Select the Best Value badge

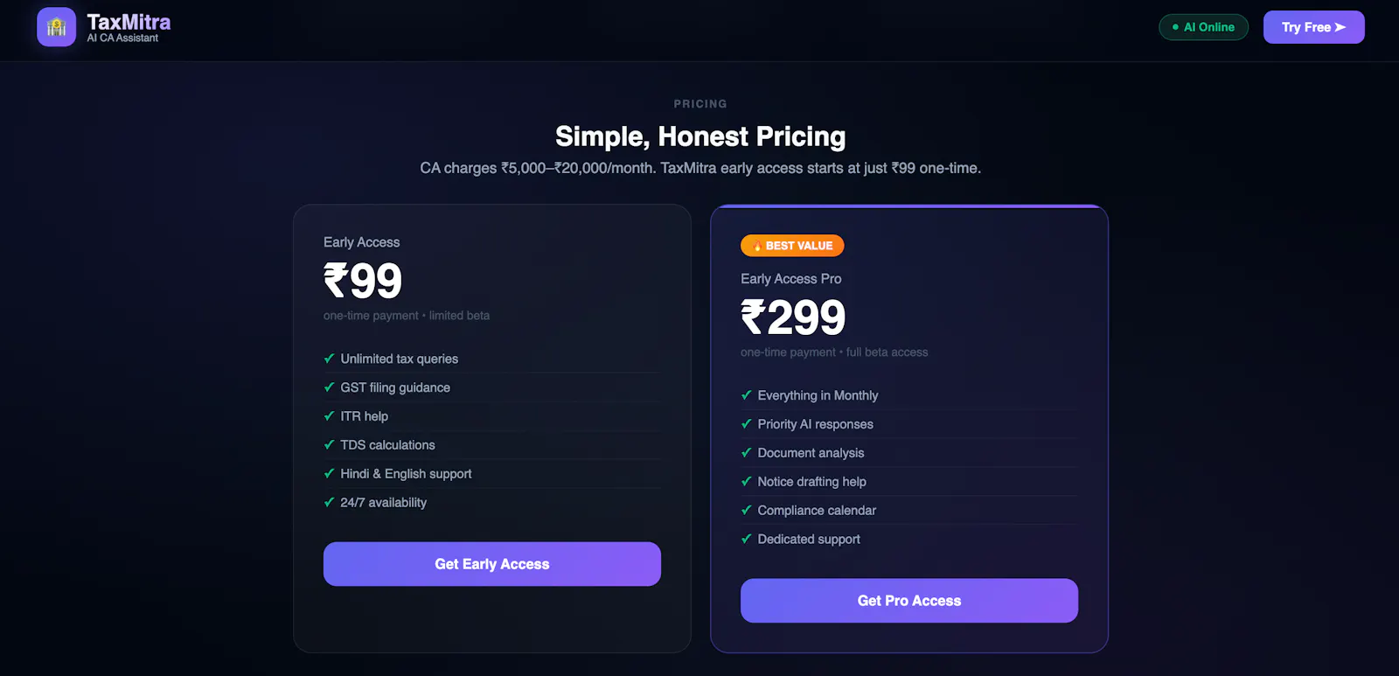792,246
